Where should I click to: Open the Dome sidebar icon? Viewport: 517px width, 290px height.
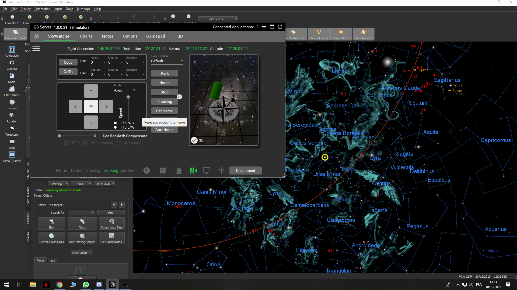[x=12, y=76]
